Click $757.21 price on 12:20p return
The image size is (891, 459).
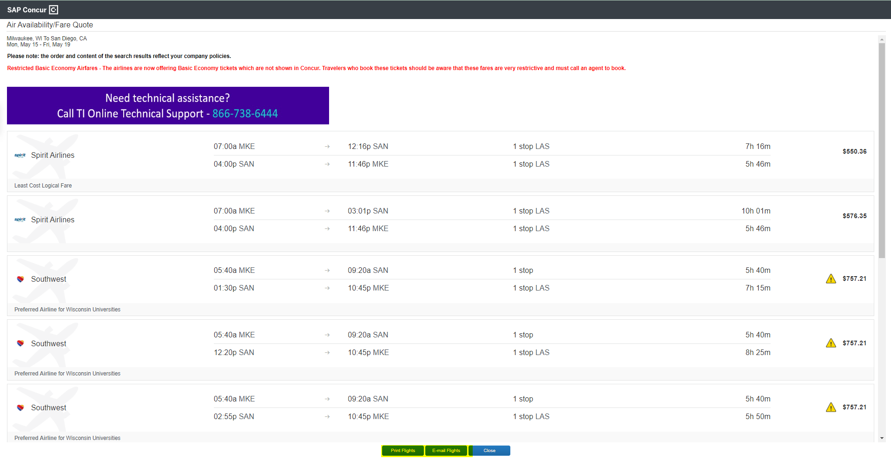click(x=854, y=343)
